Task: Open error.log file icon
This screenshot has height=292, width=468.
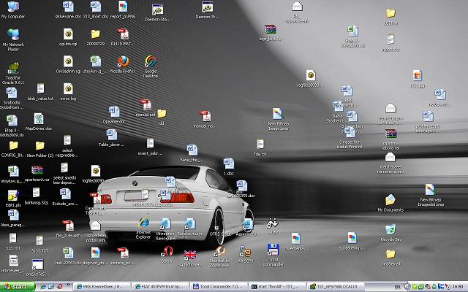Action: [67, 88]
